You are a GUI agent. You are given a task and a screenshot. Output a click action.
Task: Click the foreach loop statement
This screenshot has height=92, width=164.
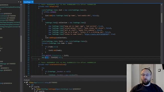[57, 43]
